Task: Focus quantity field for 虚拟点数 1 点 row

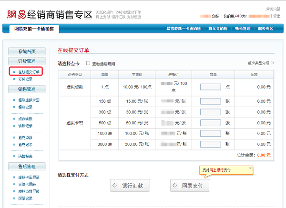Action: (x=211, y=87)
